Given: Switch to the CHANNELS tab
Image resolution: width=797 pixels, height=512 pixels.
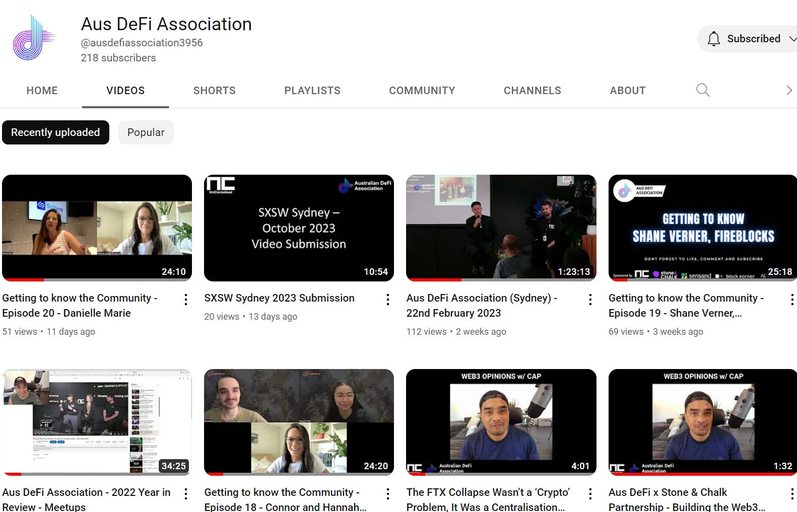Looking at the screenshot, I should coord(533,91).
